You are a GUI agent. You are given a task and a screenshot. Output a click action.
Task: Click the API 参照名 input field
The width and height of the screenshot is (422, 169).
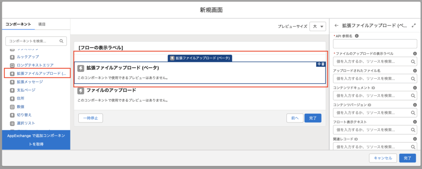coord(375,44)
